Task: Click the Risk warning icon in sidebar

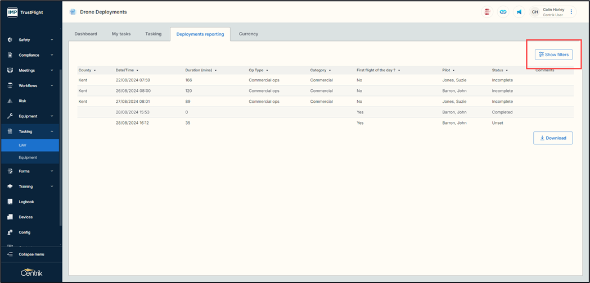Action: (x=10, y=101)
